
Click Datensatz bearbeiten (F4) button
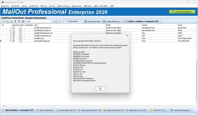[x=90, y=110]
